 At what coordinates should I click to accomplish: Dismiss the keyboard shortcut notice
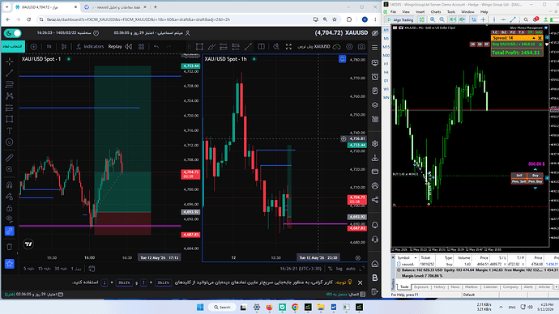(360, 282)
